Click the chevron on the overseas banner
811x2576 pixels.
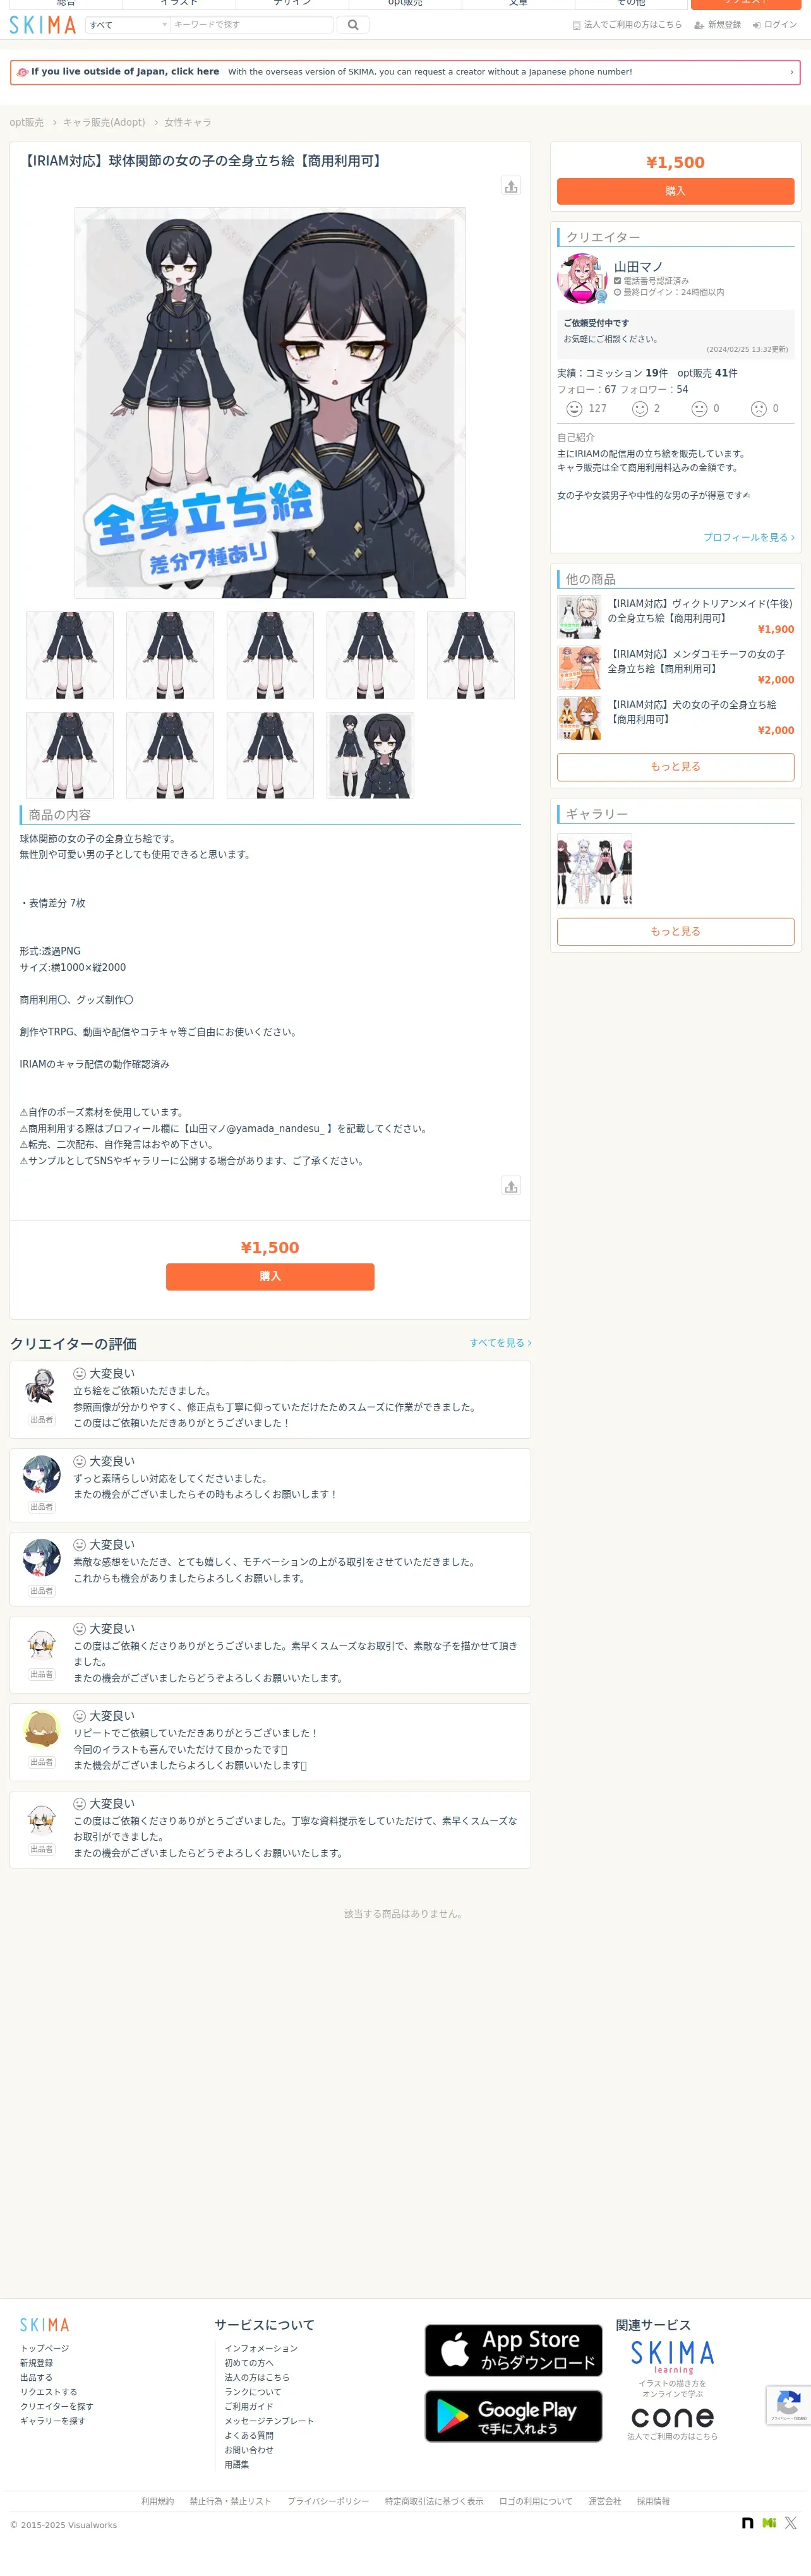(x=791, y=72)
